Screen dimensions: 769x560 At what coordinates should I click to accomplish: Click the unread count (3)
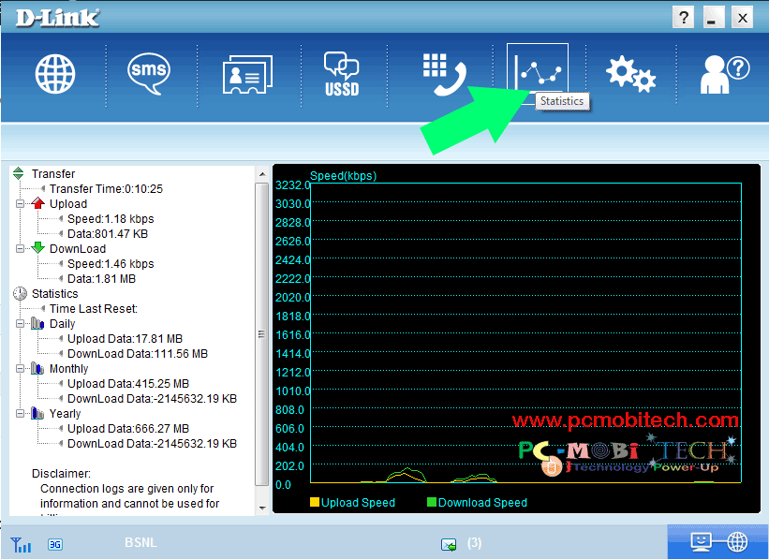coord(474,543)
